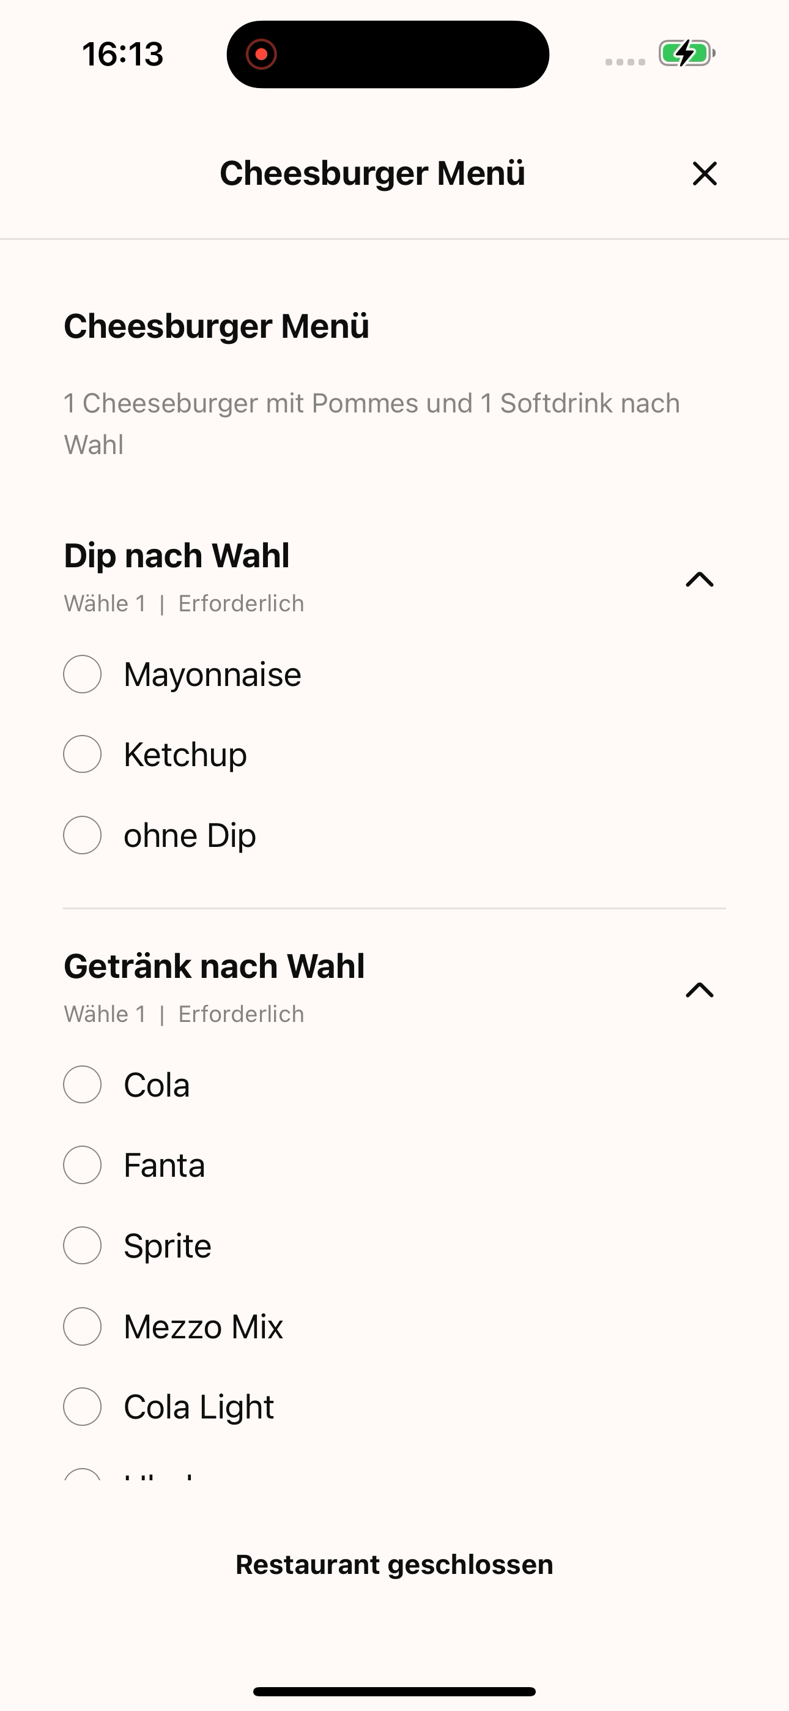Tap the Restaurant geschlossen button
Screen dimensions: 789x1711
(394, 1564)
